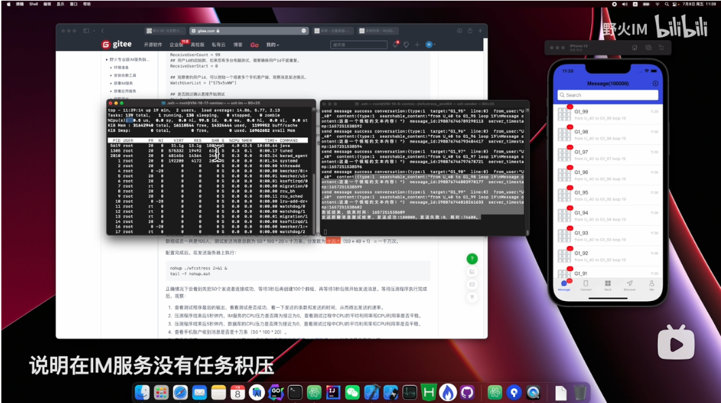Rotate the iPhone Simulator device
This screenshot has width=721, height=403.
(x=661, y=48)
